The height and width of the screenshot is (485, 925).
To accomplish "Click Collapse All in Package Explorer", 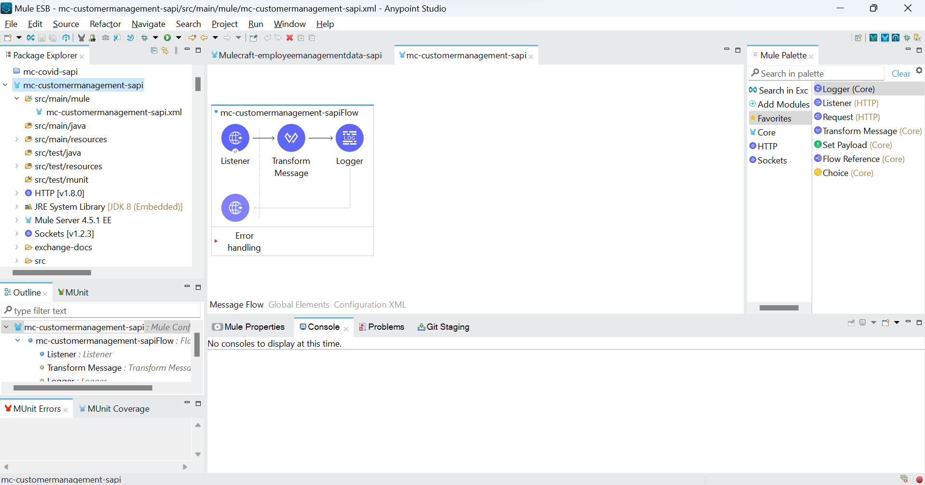I will click(x=154, y=50).
